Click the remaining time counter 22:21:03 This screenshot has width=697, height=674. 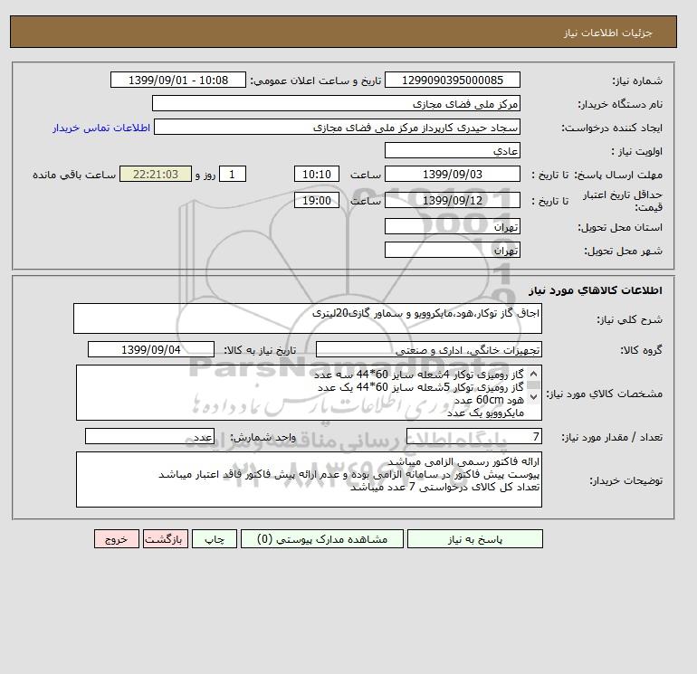pos(156,175)
